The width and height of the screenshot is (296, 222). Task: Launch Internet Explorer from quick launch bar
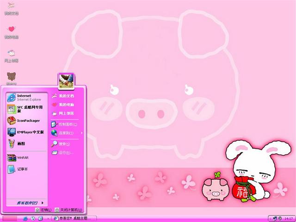coord(25,219)
